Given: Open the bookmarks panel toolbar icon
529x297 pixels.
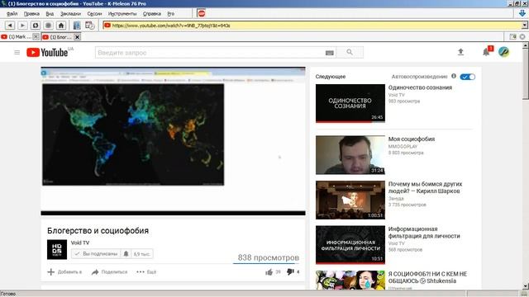Looking at the screenshot, I should [x=77, y=26].
